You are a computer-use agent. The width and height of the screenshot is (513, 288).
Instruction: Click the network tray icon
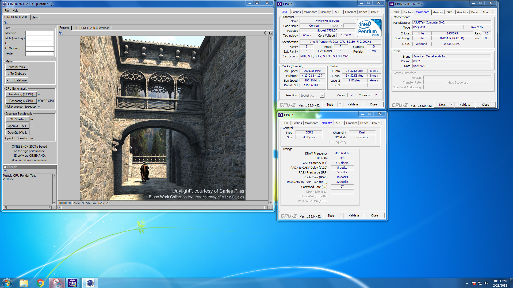pos(480,283)
